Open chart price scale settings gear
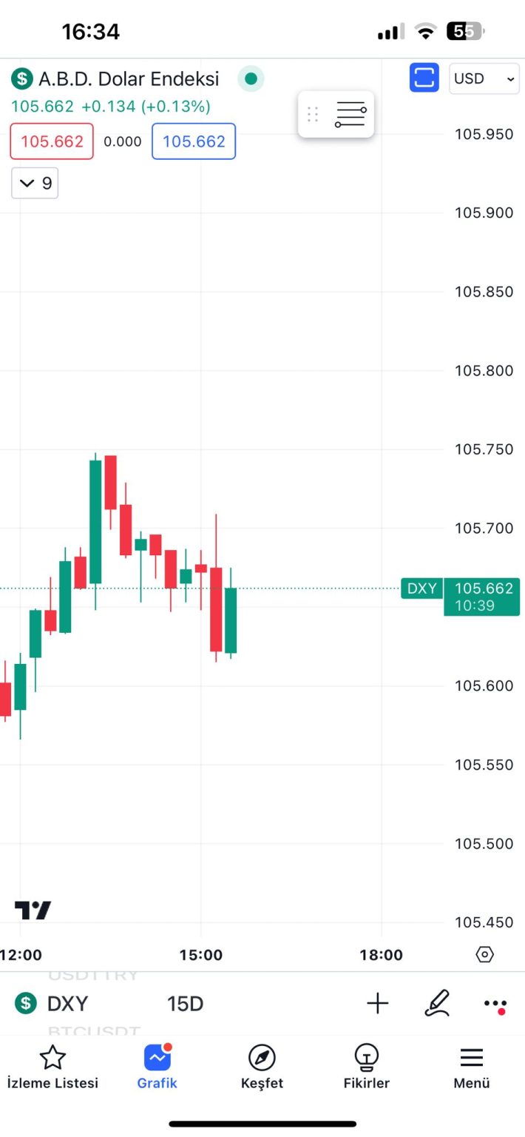525x1137 pixels. coord(484,954)
